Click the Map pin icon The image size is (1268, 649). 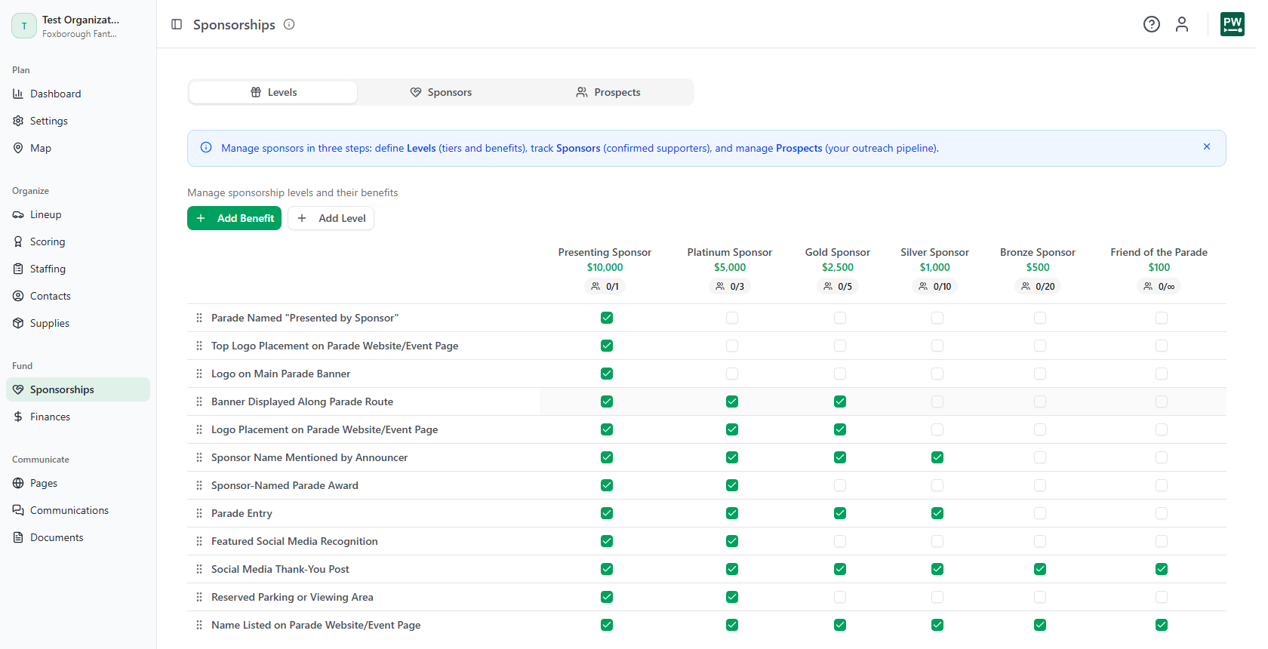(x=18, y=148)
